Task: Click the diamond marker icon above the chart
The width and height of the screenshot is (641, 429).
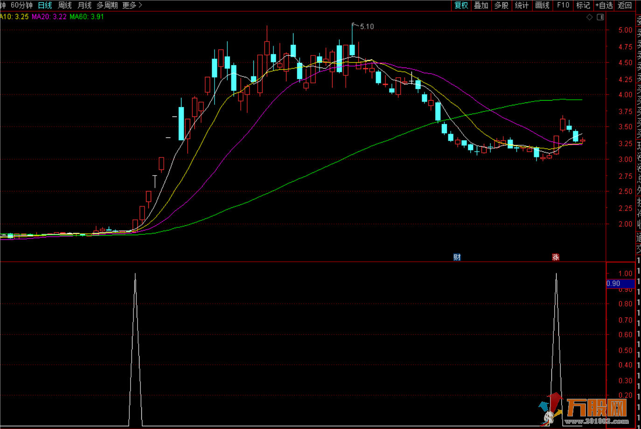Action: coord(590,17)
